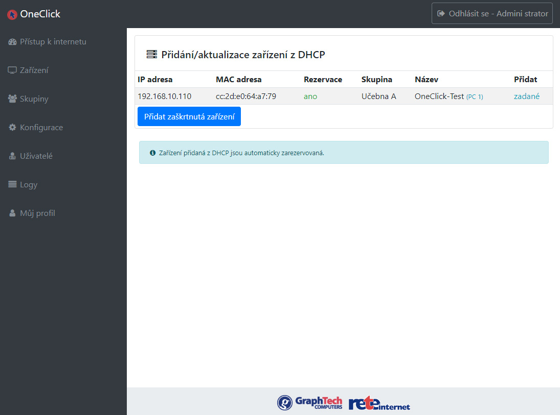Click the (PC 1) label next to OneClick-Test
Image resolution: width=560 pixels, height=415 pixels.
(475, 96)
